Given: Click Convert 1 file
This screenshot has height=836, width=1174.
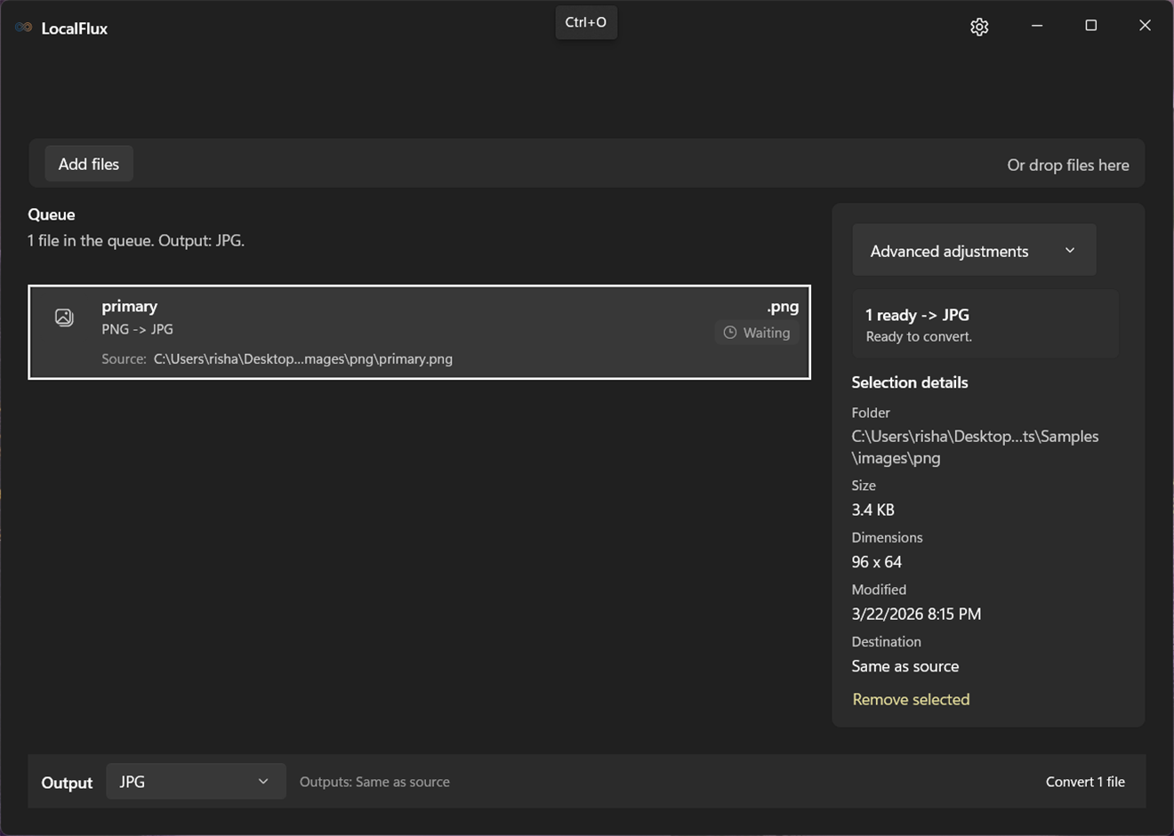Looking at the screenshot, I should 1085,782.
